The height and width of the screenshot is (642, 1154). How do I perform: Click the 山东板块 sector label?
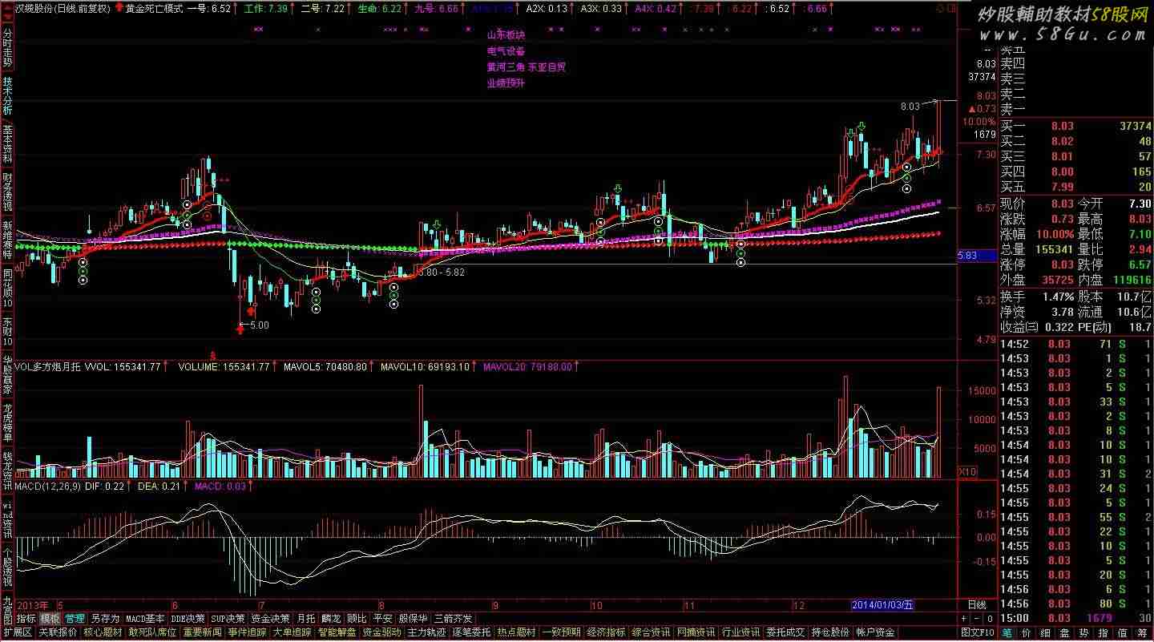pyautogui.click(x=506, y=35)
